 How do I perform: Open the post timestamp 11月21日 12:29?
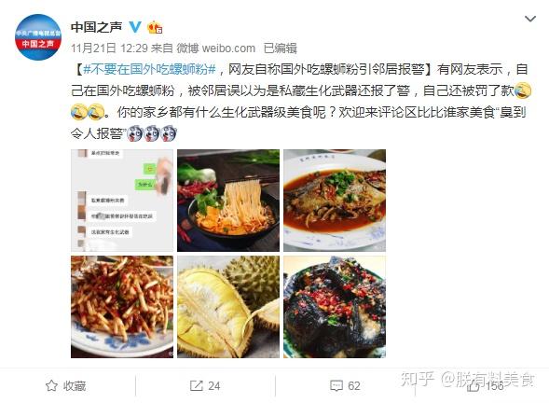pos(109,49)
